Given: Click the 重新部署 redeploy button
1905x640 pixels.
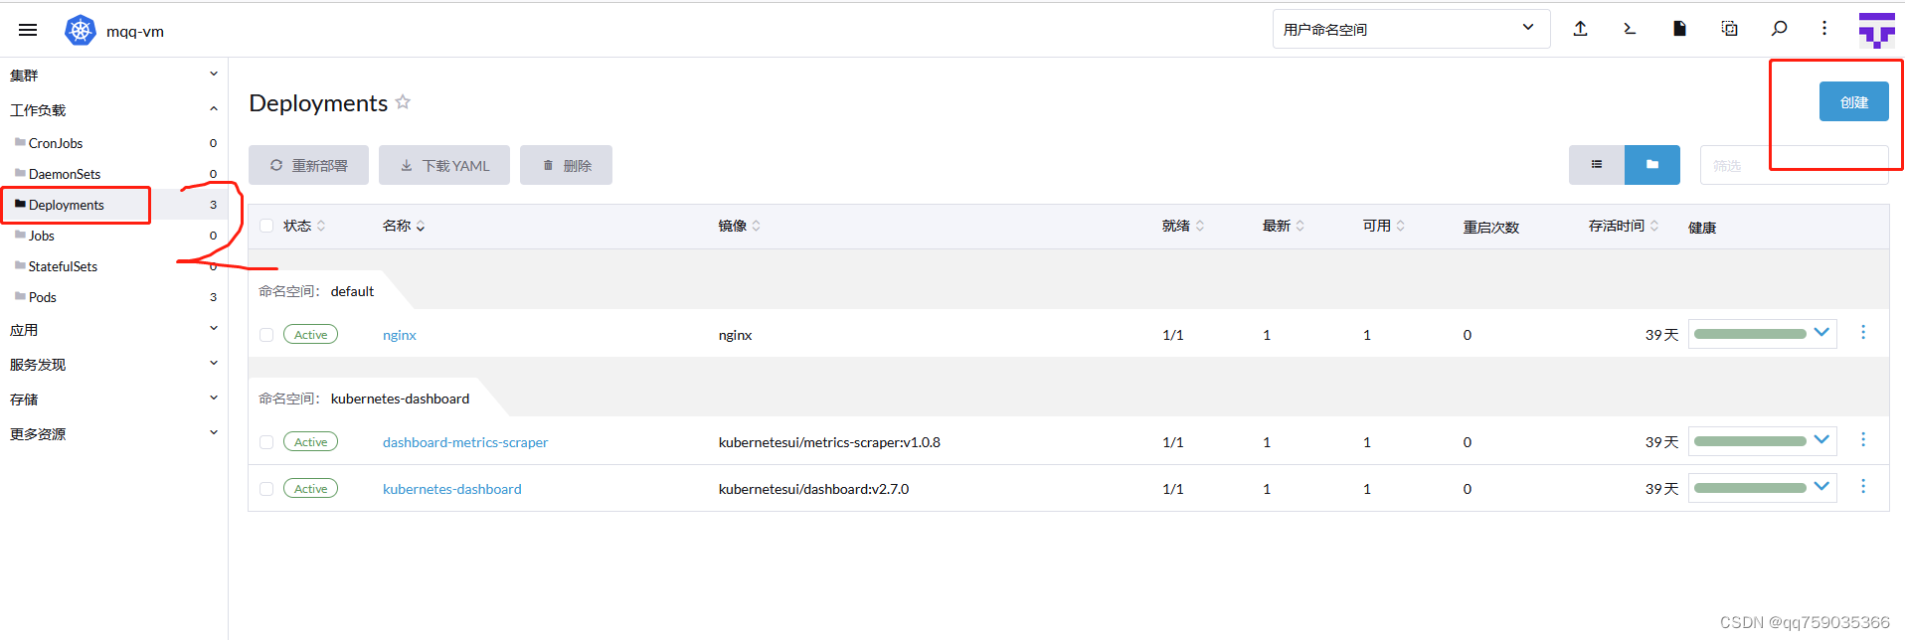Looking at the screenshot, I should pyautogui.click(x=308, y=165).
